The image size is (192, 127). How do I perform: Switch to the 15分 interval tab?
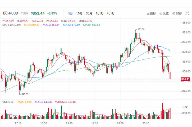tap(79, 13)
